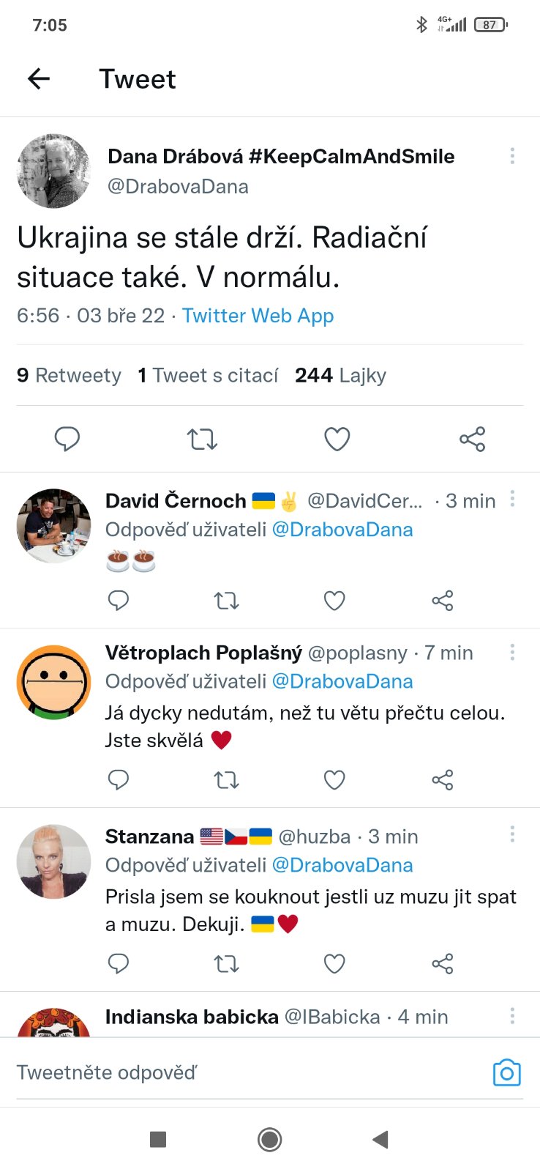This screenshot has width=540, height=1172.
Task: Open camera icon in reply bar
Action: point(506,1072)
